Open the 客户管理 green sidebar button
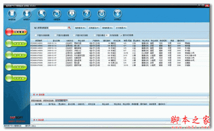 coord(16,55)
